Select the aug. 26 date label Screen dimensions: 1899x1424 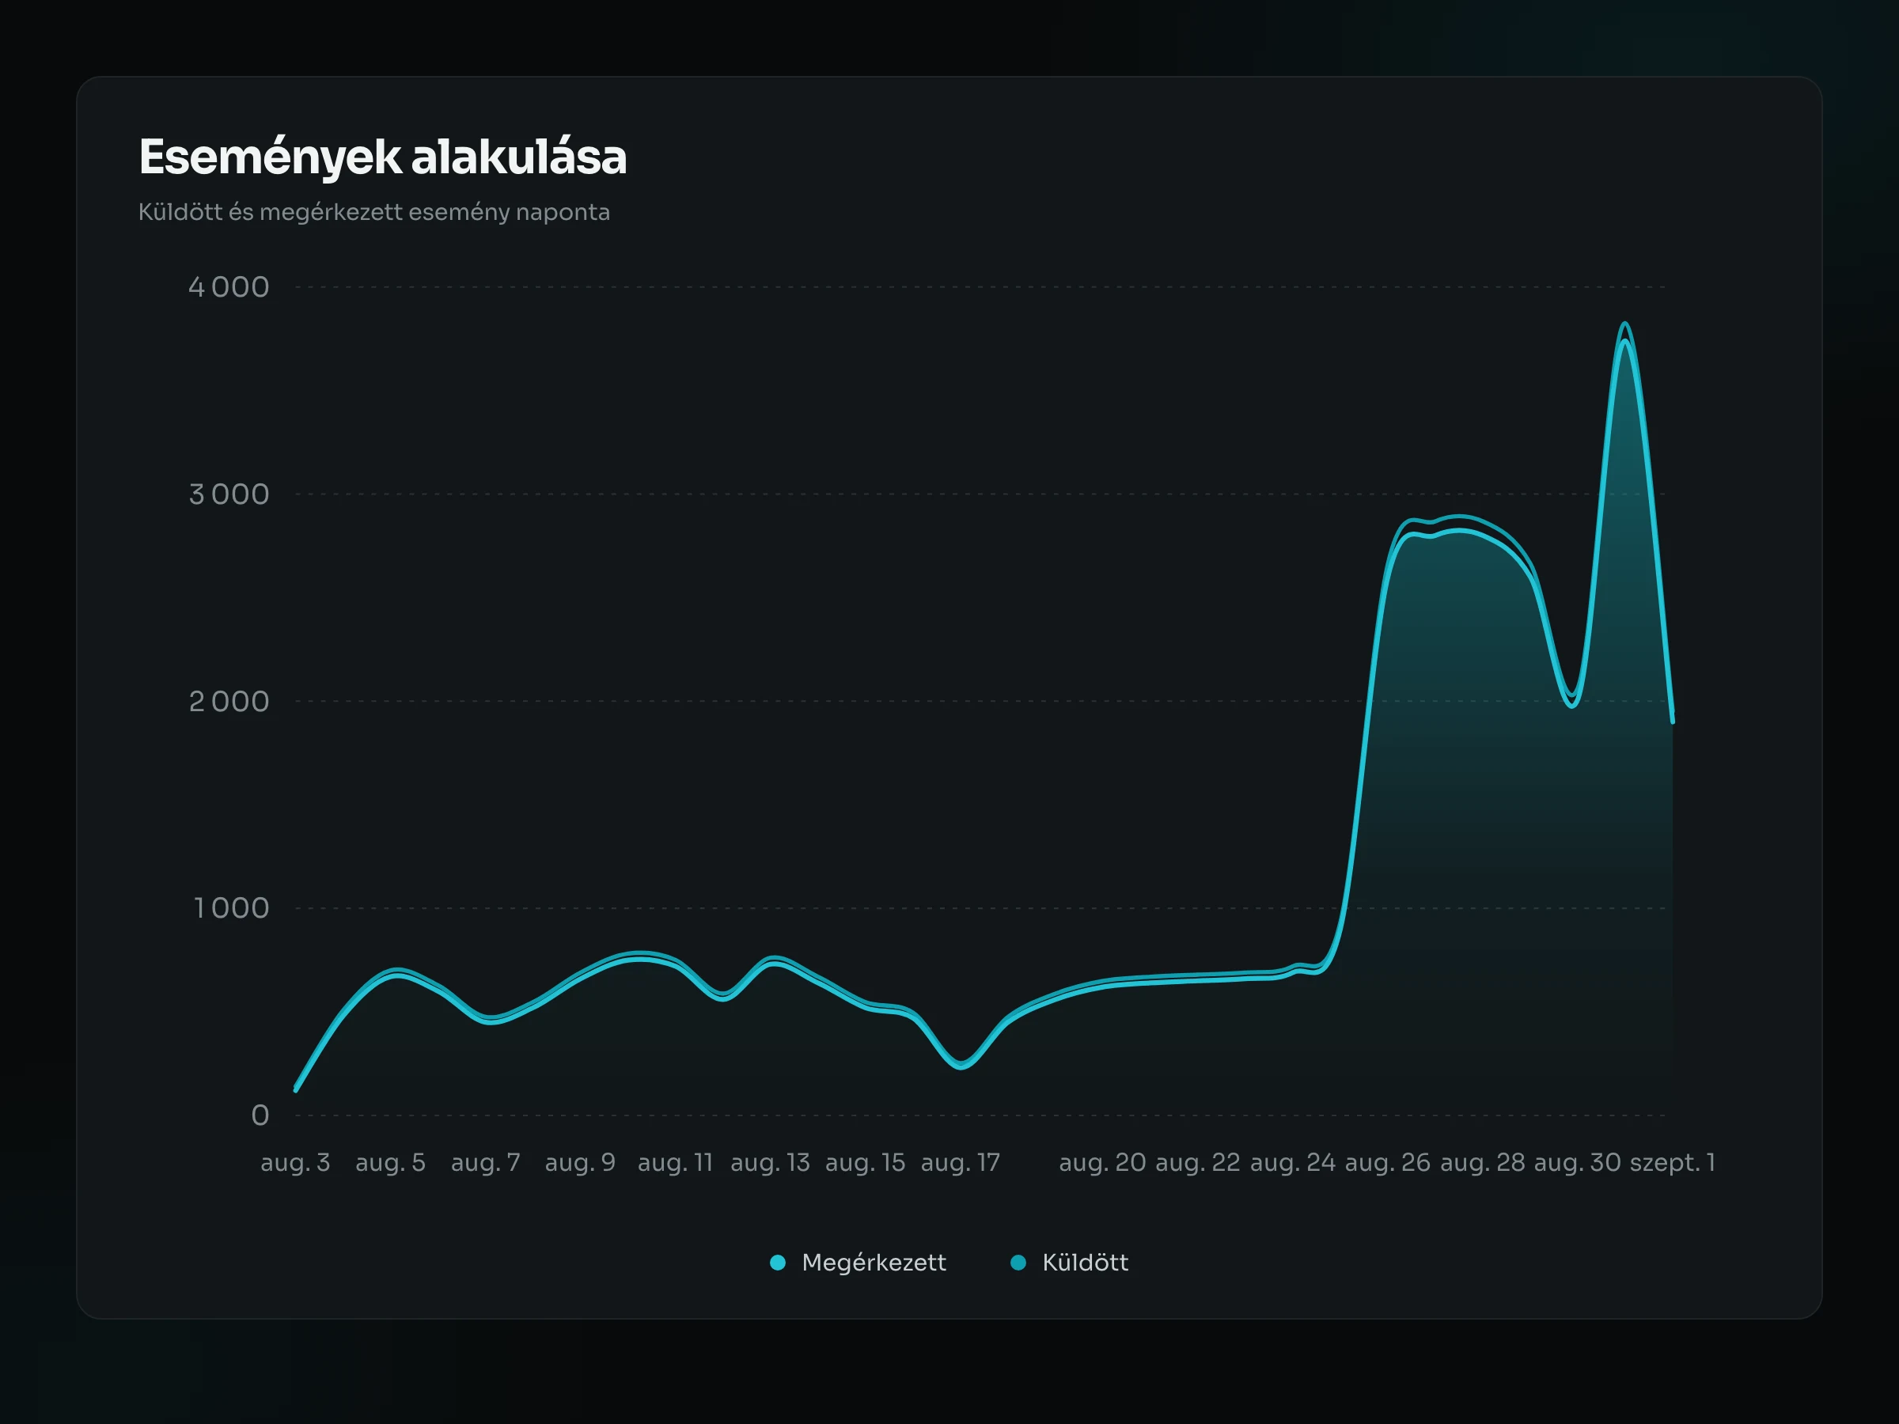click(x=1387, y=1162)
